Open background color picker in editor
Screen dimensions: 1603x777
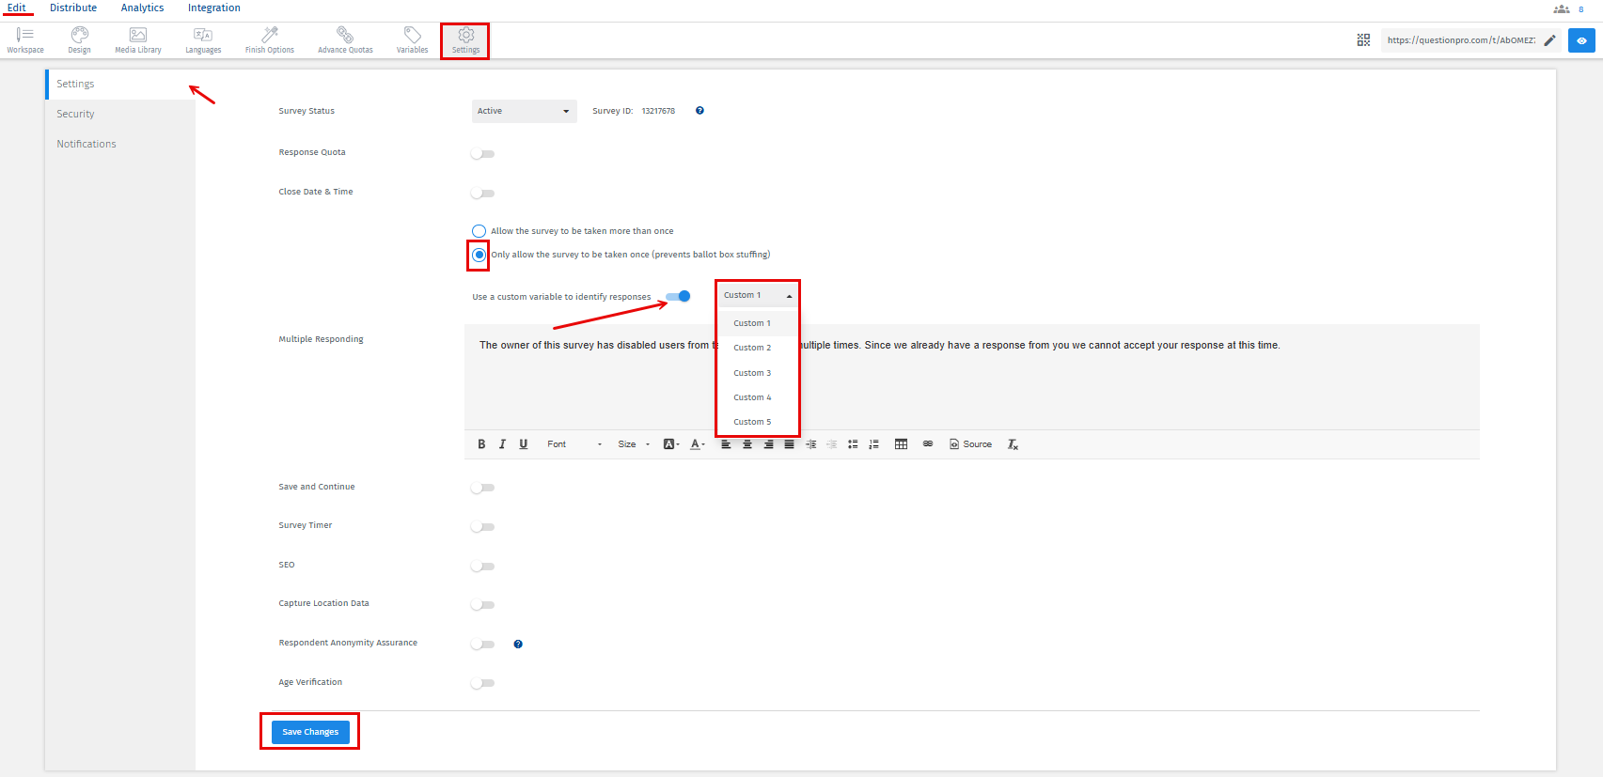(x=671, y=444)
